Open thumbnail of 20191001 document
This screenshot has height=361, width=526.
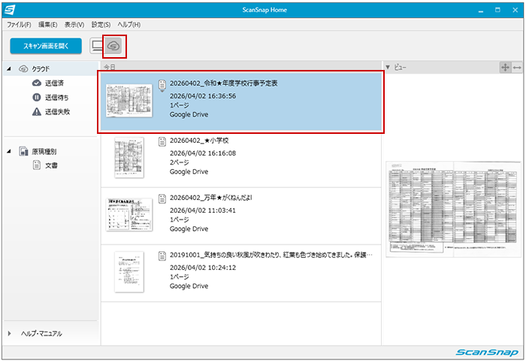[129, 272]
